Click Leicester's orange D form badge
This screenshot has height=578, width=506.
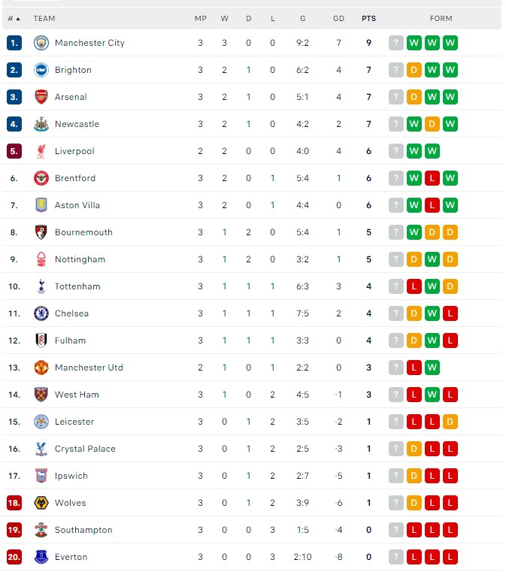click(x=450, y=422)
